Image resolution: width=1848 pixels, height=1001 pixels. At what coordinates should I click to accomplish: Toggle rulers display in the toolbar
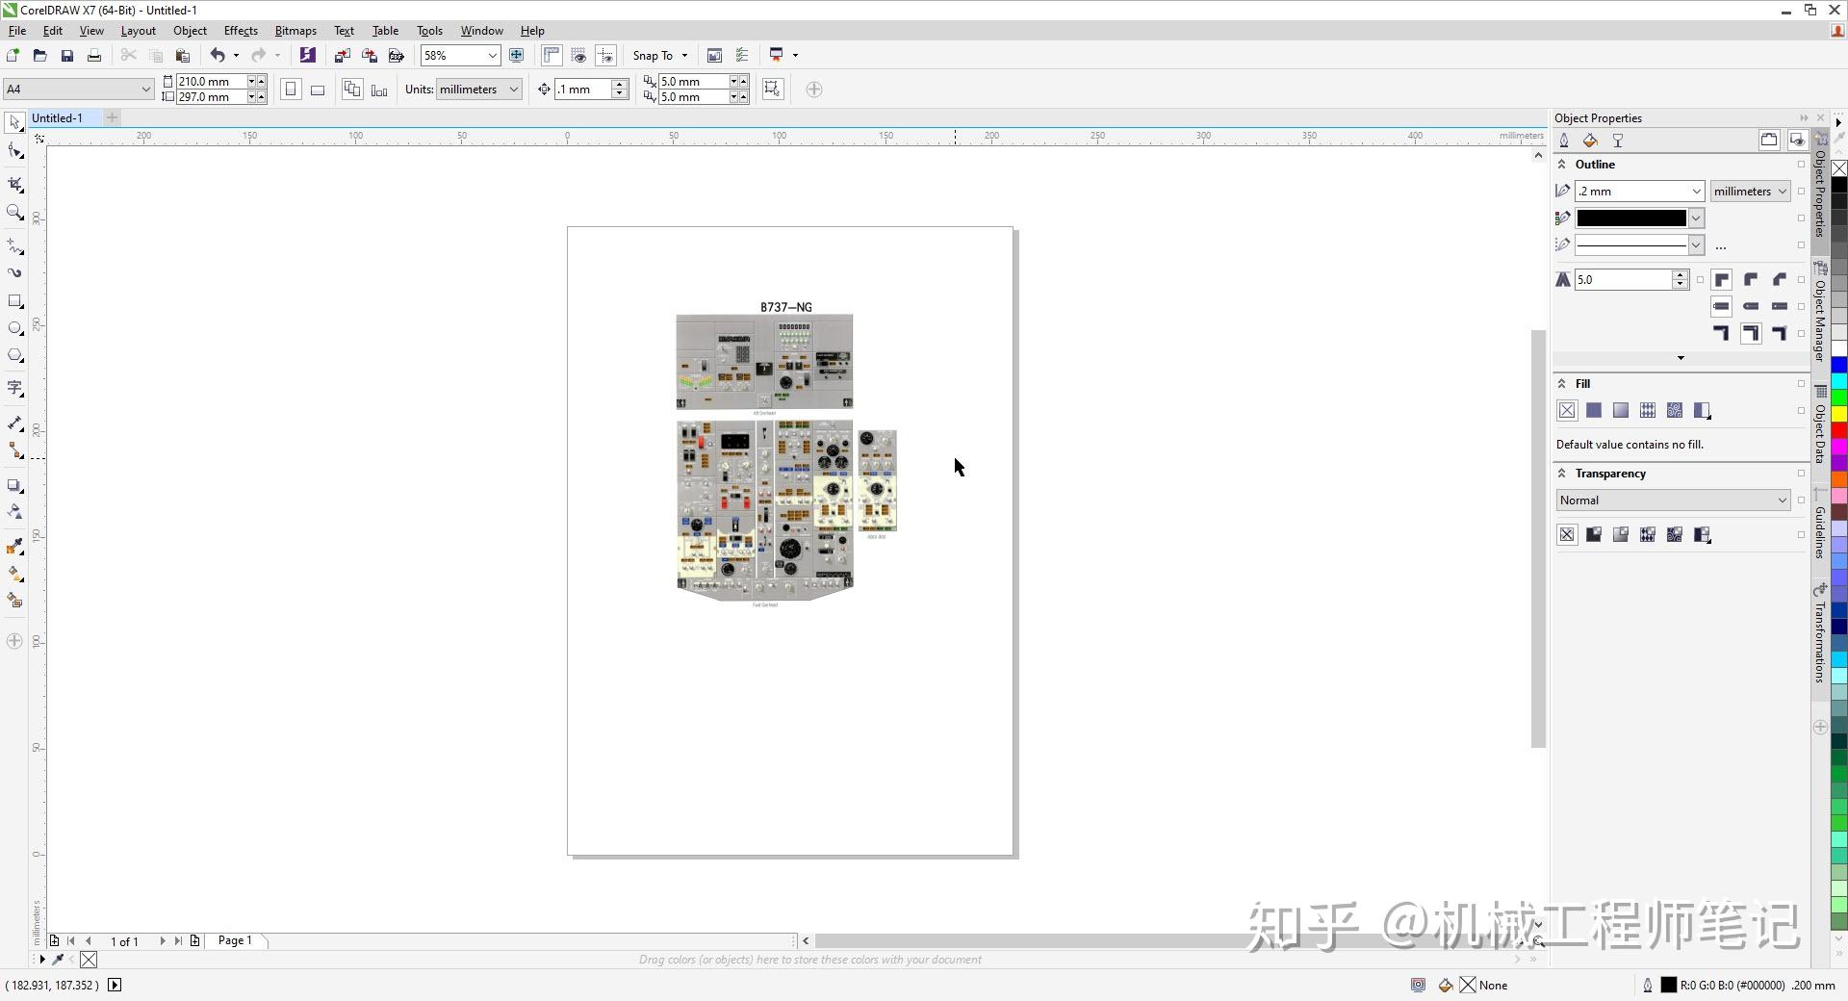pos(552,55)
